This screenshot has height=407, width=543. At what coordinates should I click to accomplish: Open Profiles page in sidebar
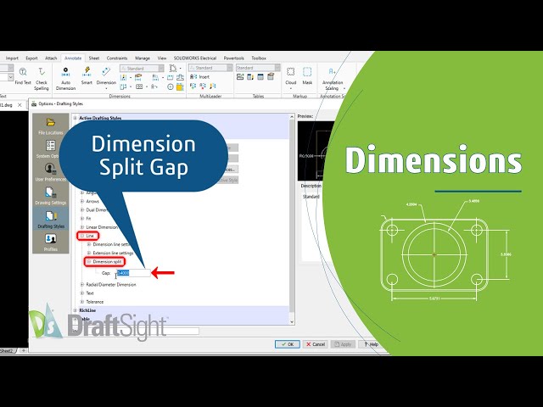[x=51, y=243]
